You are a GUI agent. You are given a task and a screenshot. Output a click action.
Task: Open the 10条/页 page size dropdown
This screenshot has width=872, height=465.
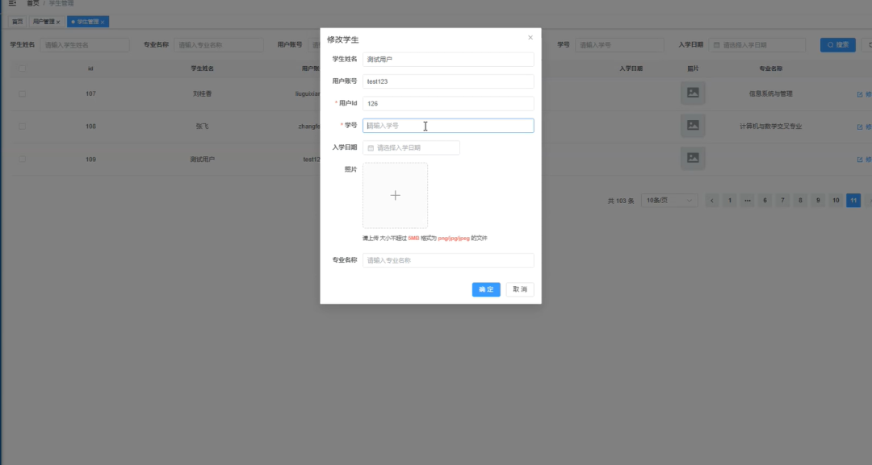(669, 201)
